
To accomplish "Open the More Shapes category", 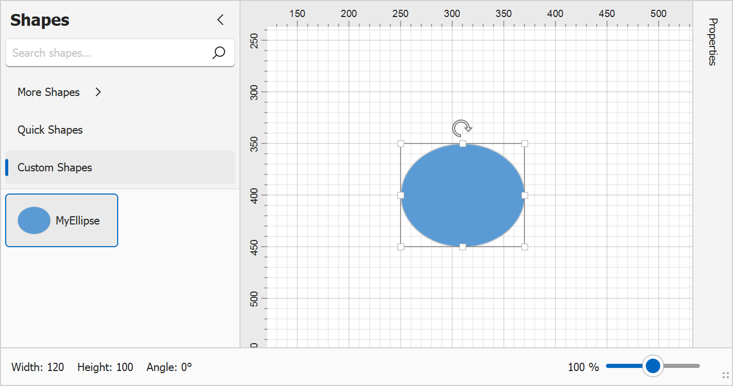I will pos(49,92).
